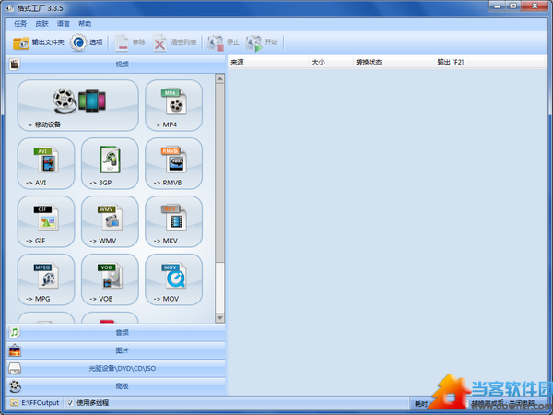Screen dimensions: 553x415
Task: Click the 移除 remove toolbar icon
Action: (122, 42)
